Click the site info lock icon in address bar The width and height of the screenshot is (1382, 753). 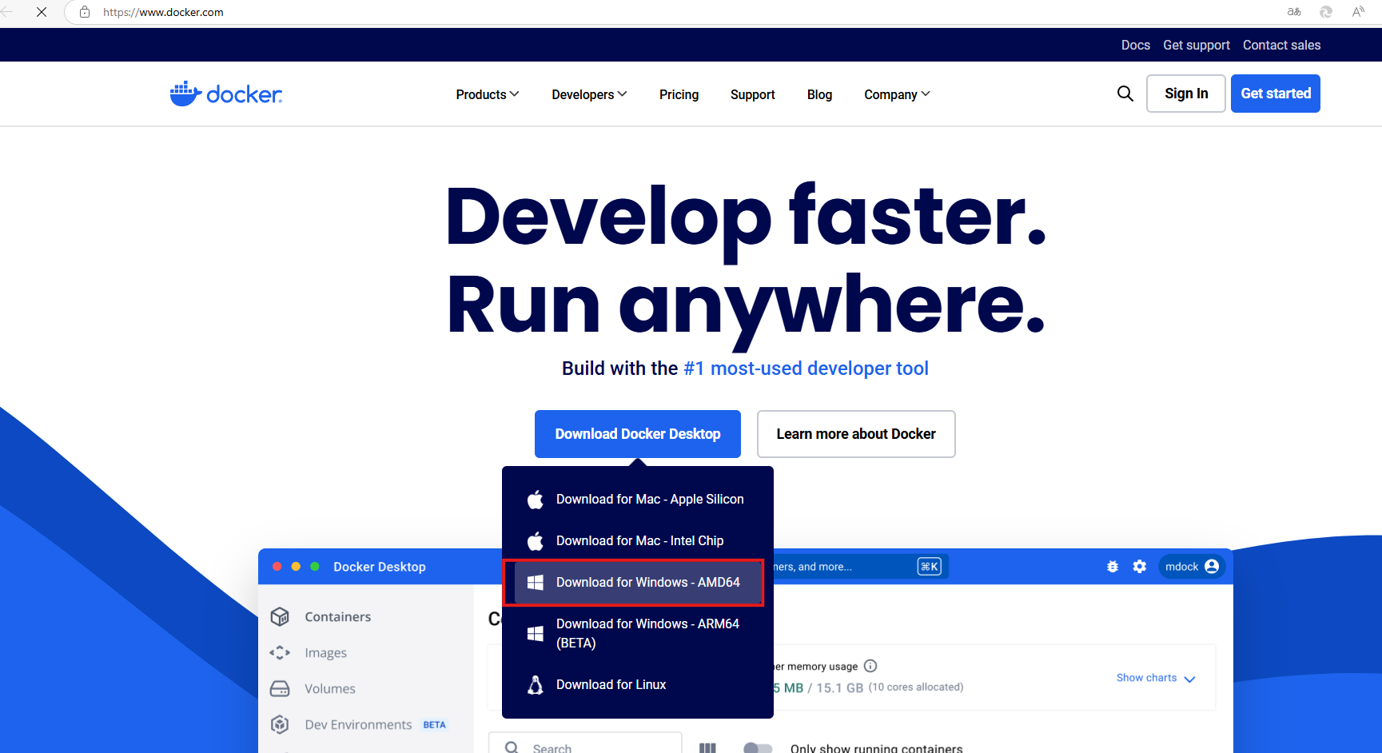click(85, 12)
